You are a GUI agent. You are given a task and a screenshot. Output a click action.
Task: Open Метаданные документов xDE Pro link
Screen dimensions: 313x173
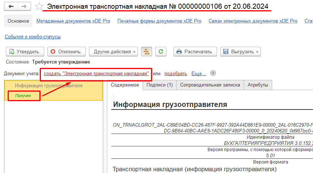pyautogui.click(x=73, y=21)
